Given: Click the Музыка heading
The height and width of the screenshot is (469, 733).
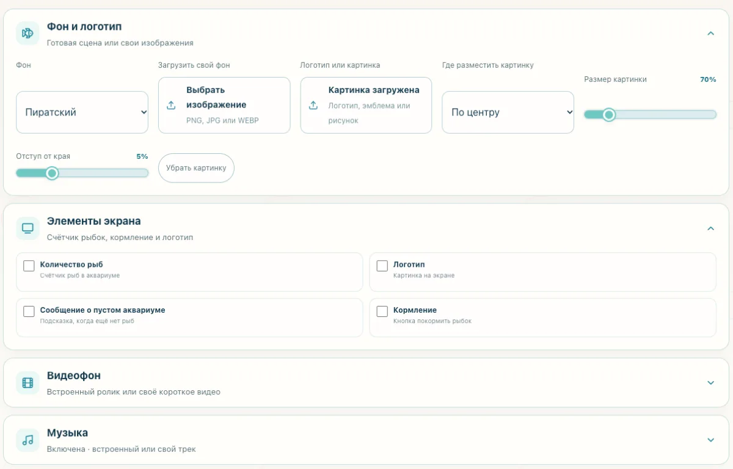Looking at the screenshot, I should pyautogui.click(x=67, y=433).
